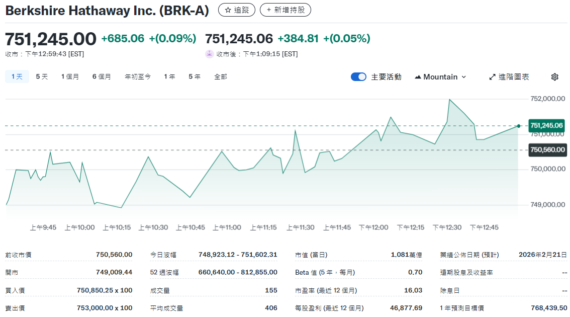Click the 追蹤 follow button
570x317 pixels.
pyautogui.click(x=237, y=10)
